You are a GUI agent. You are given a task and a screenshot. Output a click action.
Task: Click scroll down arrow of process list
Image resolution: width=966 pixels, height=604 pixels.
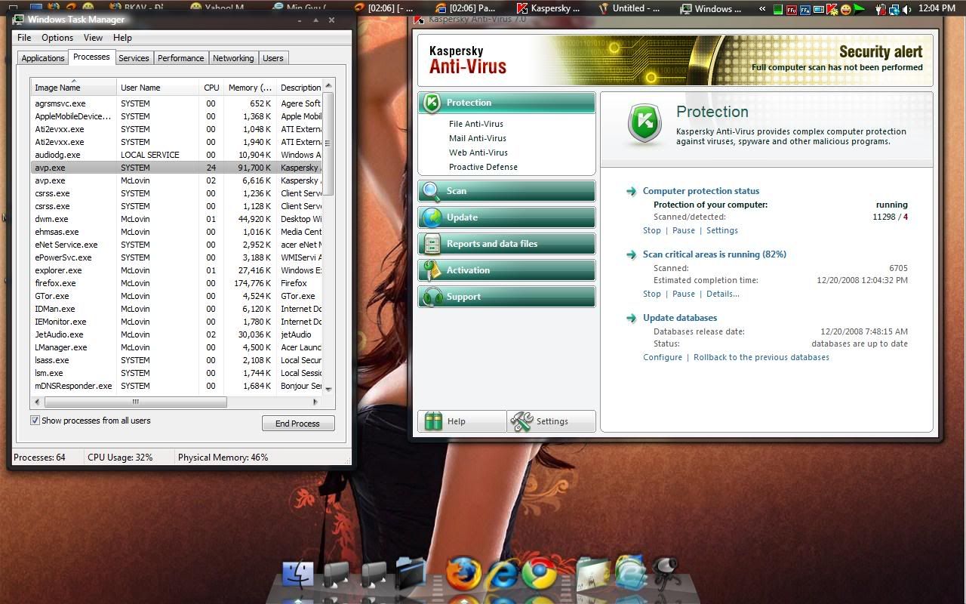point(328,389)
